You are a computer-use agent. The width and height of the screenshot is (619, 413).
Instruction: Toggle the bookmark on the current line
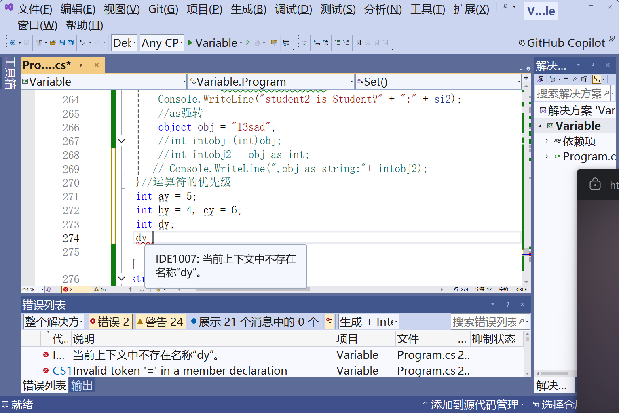coord(359,42)
